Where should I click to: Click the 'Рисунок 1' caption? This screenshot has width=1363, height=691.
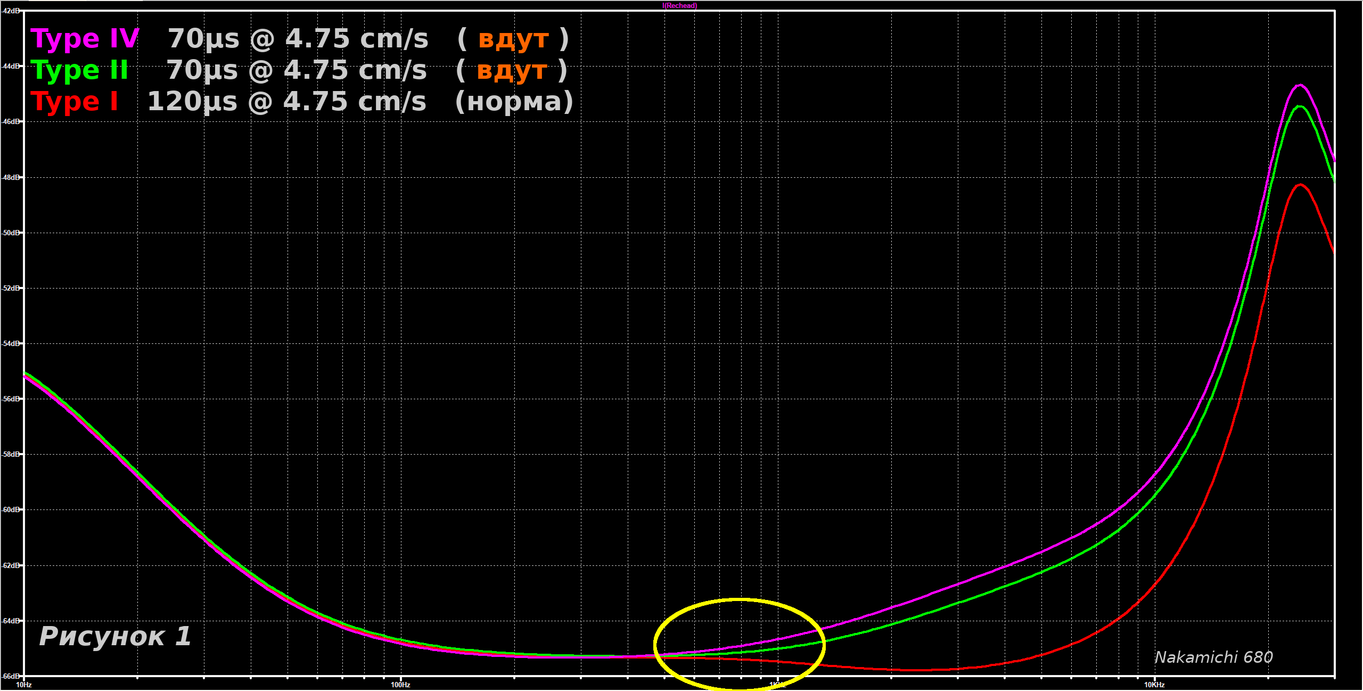[x=115, y=636]
